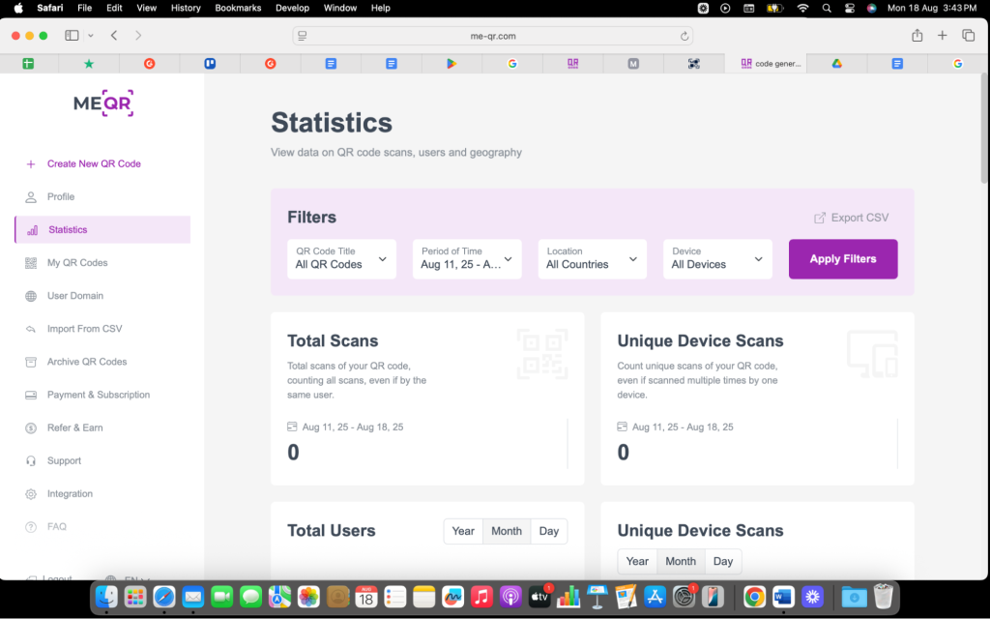990x619 pixels.
Task: Click the Export CSV icon
Action: (820, 218)
